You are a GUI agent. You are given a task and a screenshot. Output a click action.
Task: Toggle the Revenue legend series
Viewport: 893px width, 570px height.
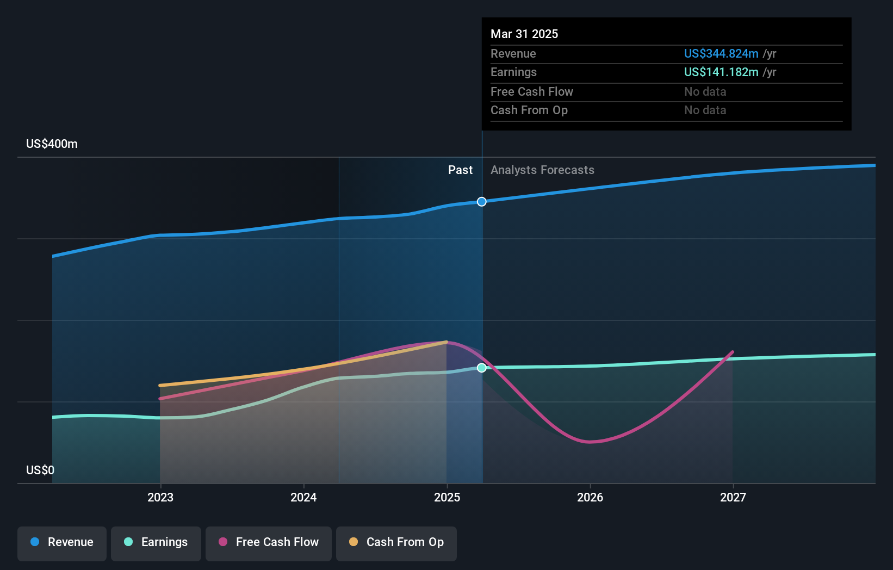click(62, 543)
